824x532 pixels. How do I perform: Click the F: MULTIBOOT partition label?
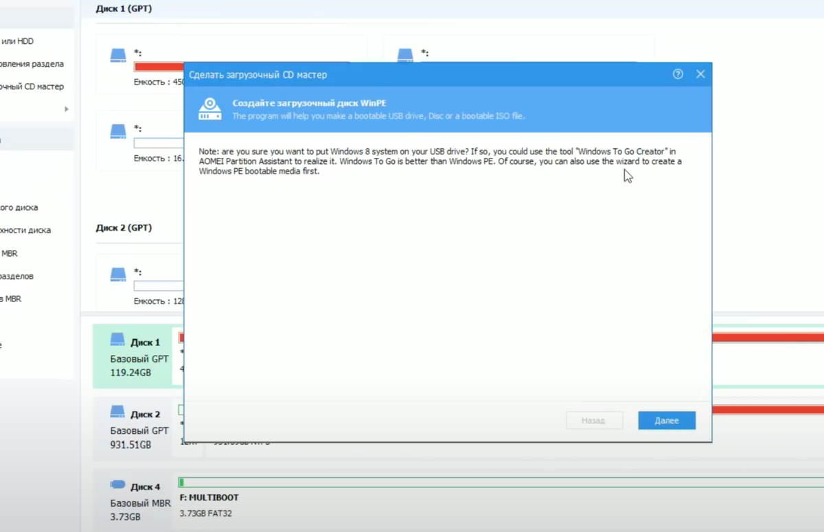point(209,498)
